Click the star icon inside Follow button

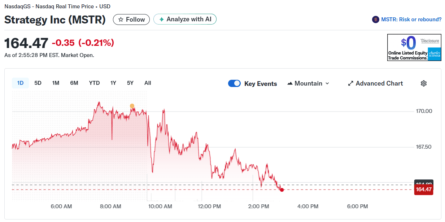[121, 19]
